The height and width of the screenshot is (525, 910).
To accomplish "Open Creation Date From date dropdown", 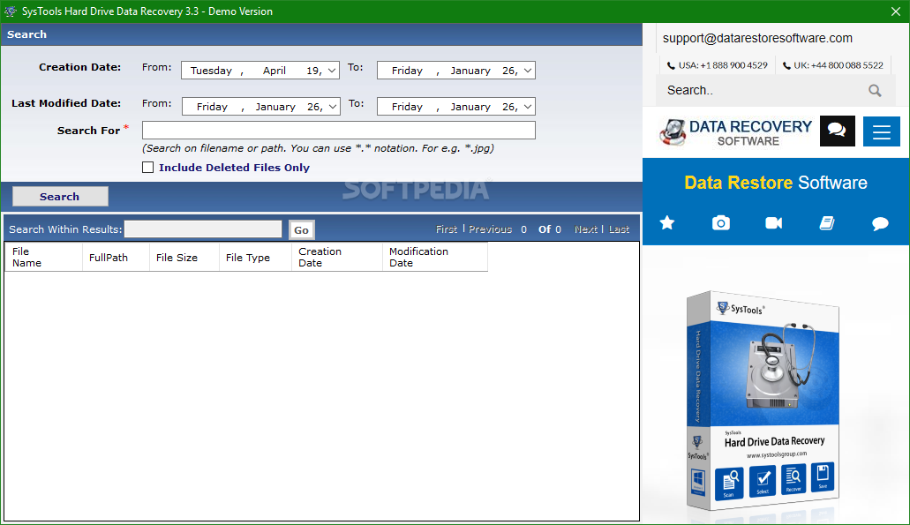I will click(x=331, y=71).
